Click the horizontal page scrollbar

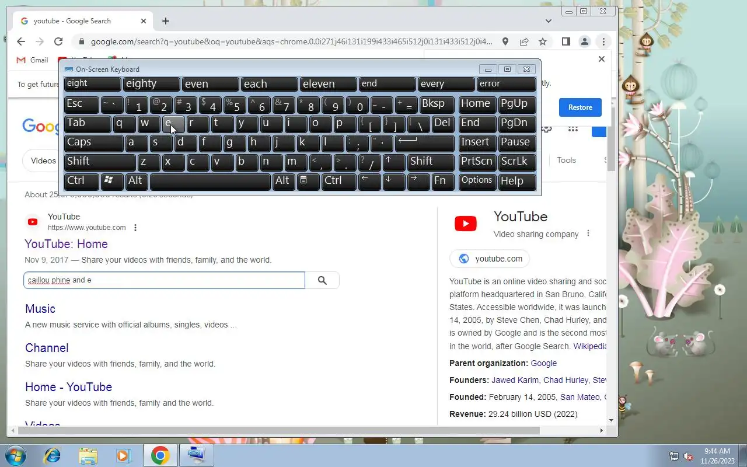coord(279,431)
